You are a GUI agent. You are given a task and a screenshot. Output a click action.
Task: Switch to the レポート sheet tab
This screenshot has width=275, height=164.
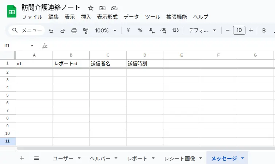(x=137, y=159)
